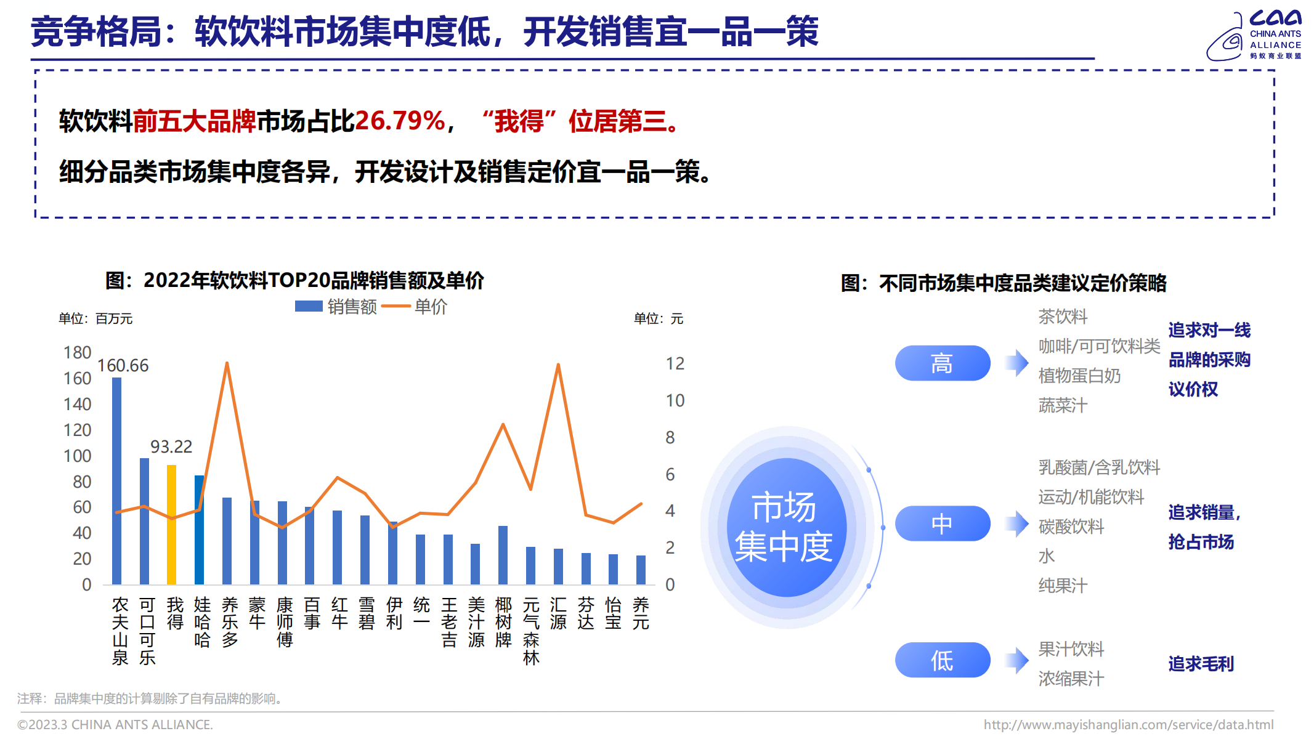This screenshot has width=1314, height=739.
Task: Open the mayishanglian.com data link
Action: pos(1129,725)
